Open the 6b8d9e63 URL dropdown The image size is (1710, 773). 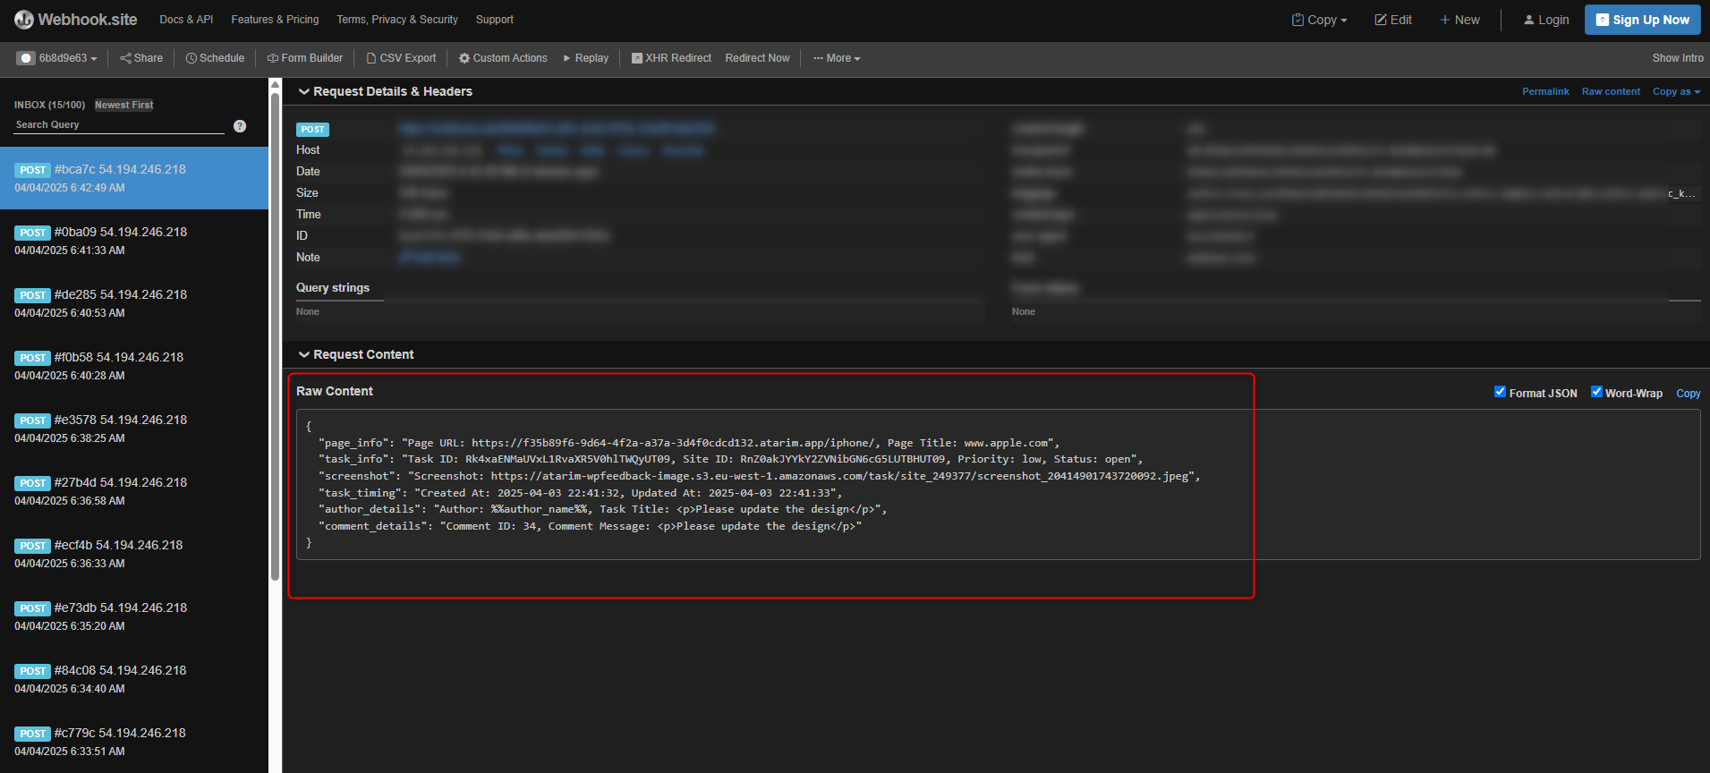coord(57,58)
